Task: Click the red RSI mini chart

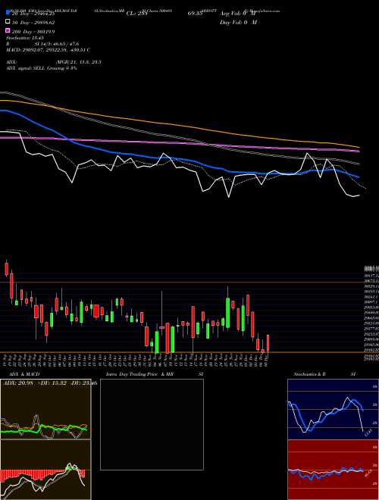Action: click(x=333, y=470)
